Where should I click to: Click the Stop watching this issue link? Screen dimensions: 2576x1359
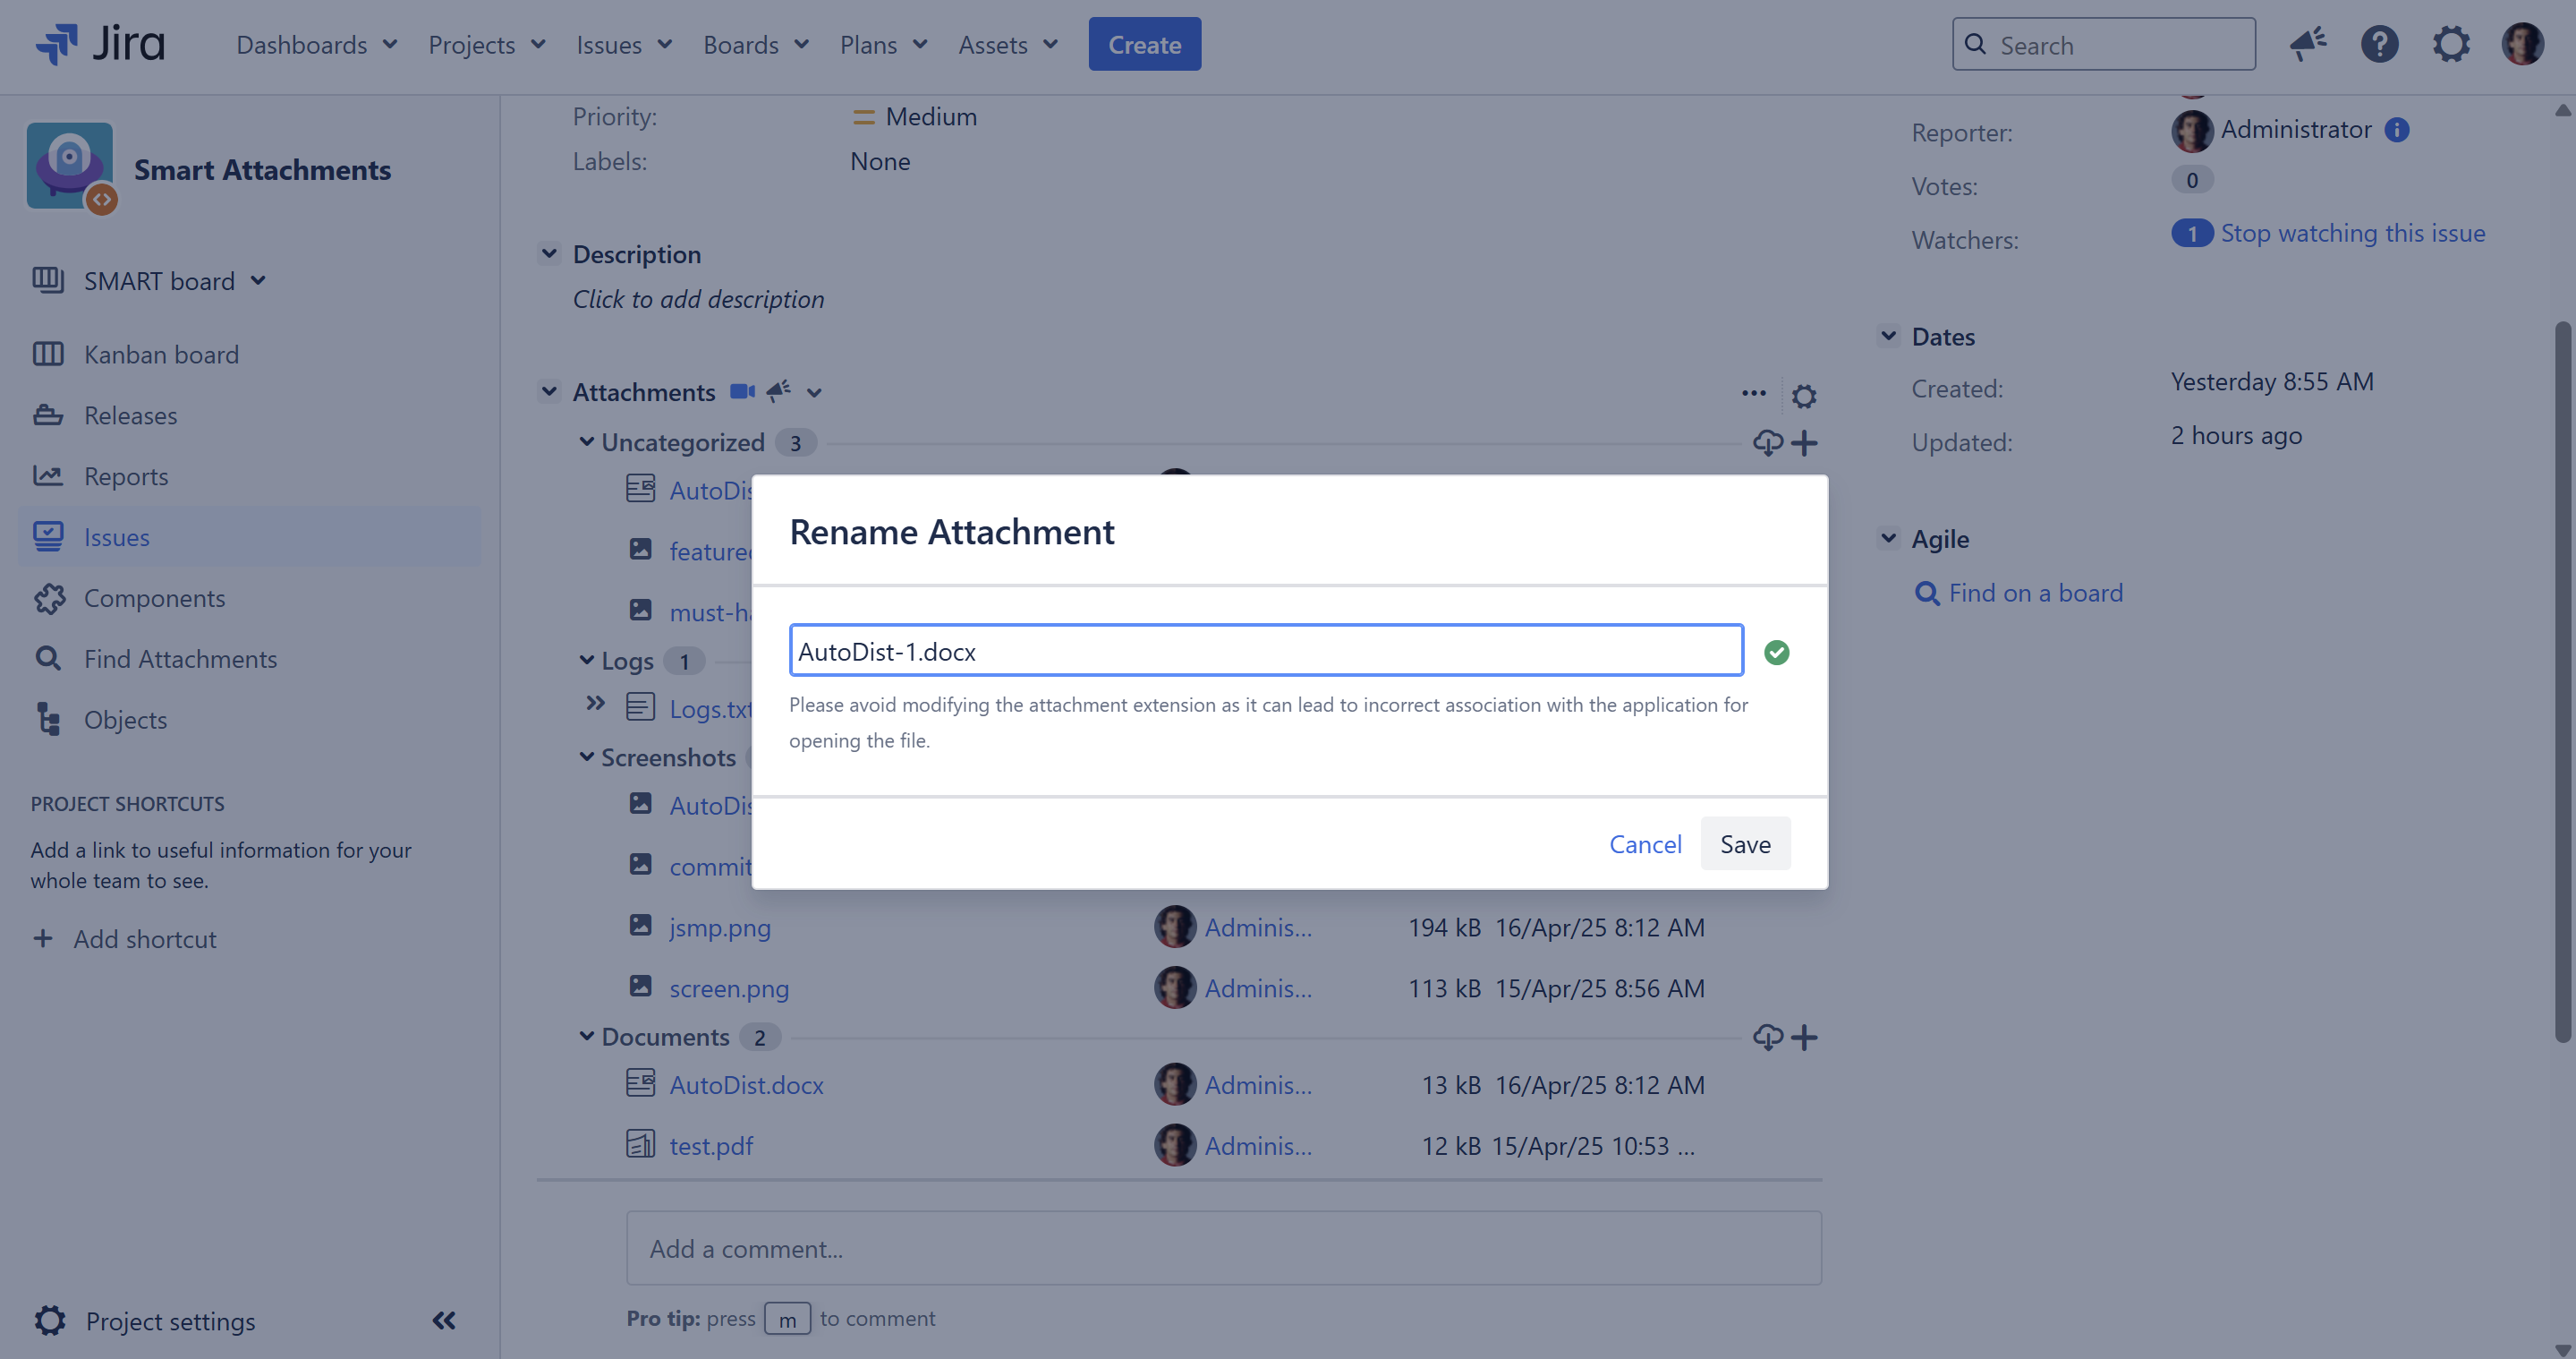(2352, 233)
